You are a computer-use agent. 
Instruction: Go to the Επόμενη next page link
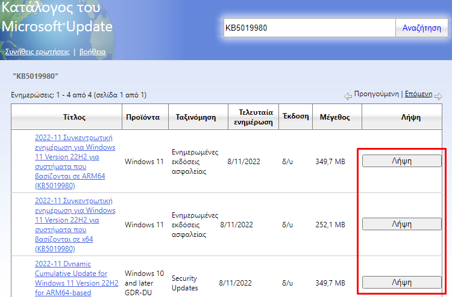418,94
